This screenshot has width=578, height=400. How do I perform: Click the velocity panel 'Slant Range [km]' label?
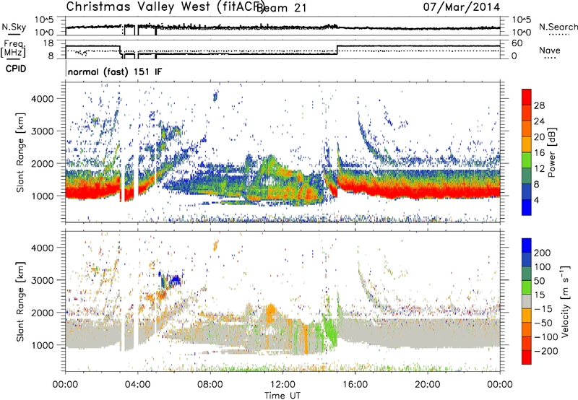20,301
